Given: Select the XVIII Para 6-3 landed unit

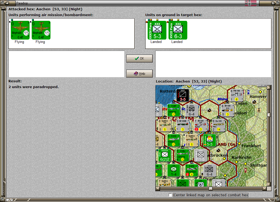Looking at the screenshot, I should (178, 30).
